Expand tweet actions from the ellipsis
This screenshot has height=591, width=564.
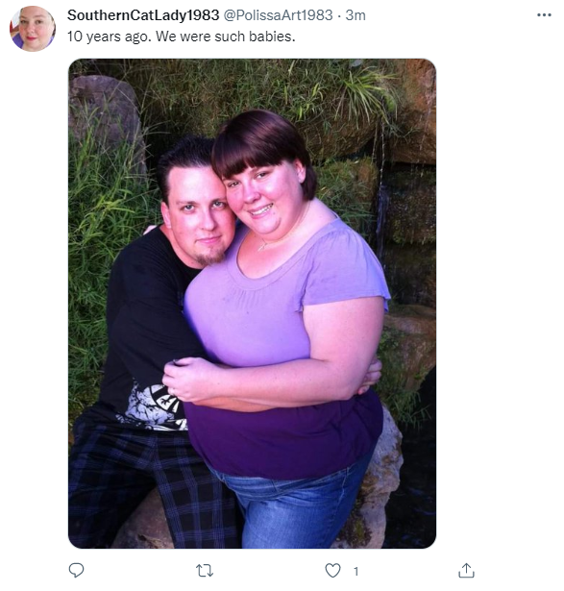[x=544, y=15]
